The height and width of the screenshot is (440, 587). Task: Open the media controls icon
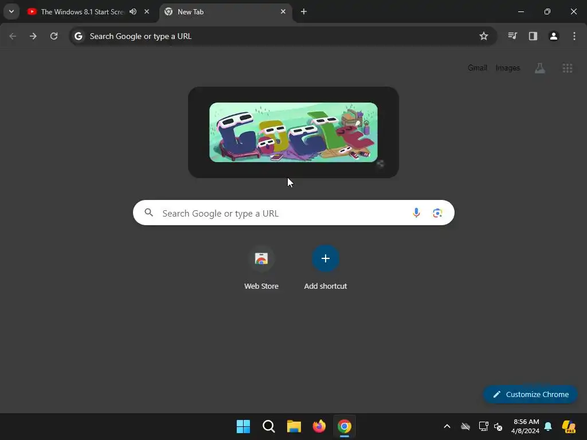point(512,36)
